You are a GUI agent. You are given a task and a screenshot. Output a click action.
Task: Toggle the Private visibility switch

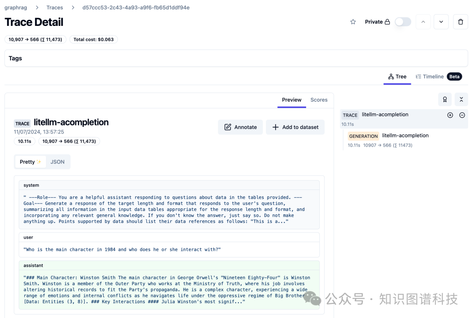[402, 22]
